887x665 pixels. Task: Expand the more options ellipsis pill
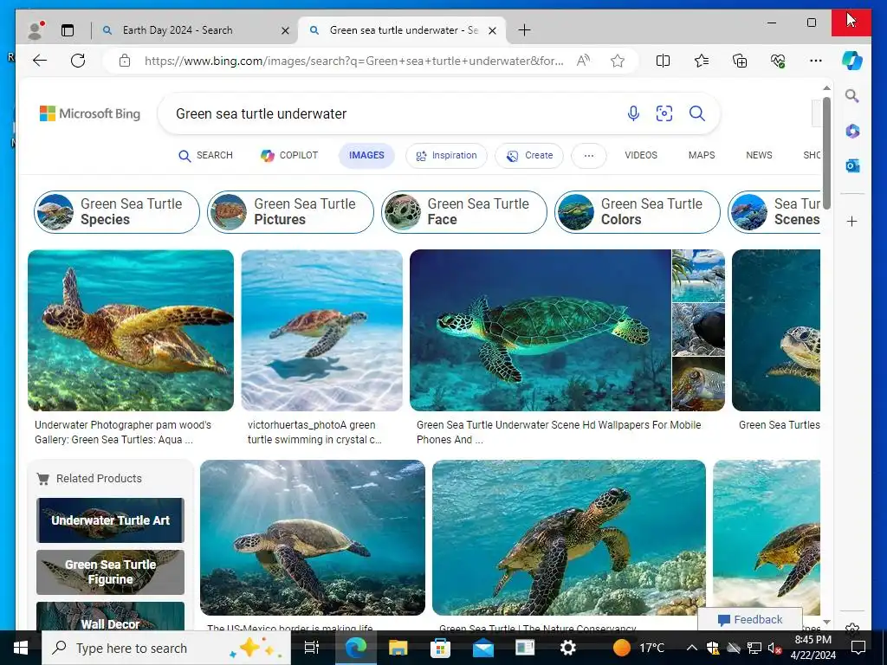589,156
